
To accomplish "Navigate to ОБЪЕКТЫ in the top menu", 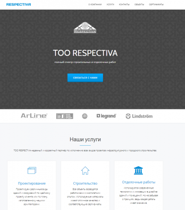I will pyautogui.click(x=139, y=4).
